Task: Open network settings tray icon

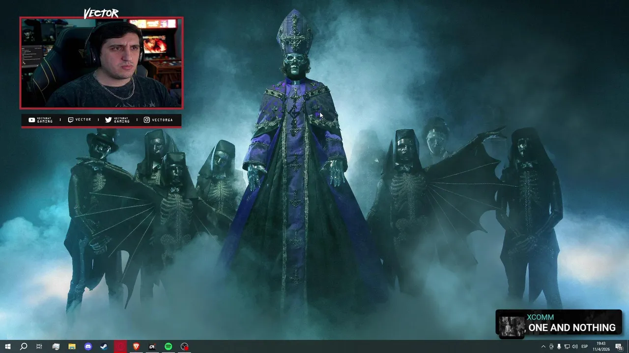Action: pos(567,347)
